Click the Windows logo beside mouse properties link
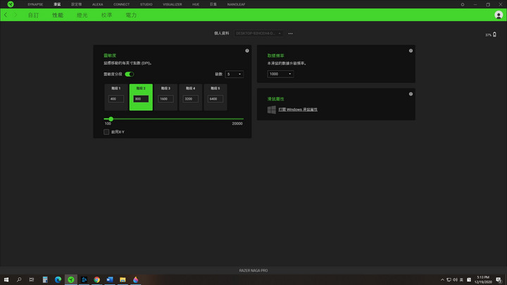Screen dimensions: 507x285 (x=272, y=110)
